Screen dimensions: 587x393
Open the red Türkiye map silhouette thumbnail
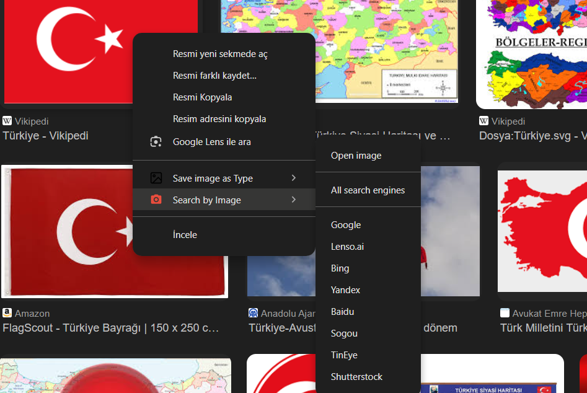point(542,231)
